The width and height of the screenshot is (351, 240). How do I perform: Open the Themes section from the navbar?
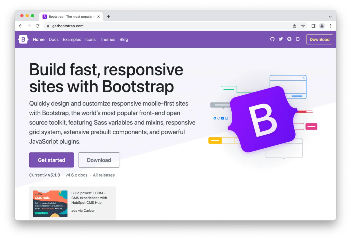[107, 39]
